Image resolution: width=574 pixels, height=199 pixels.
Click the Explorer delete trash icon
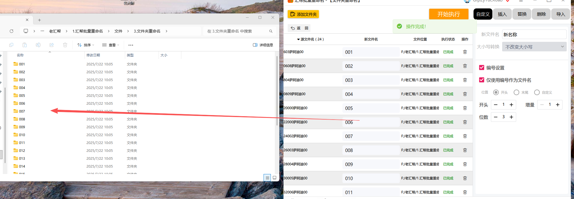(65, 45)
